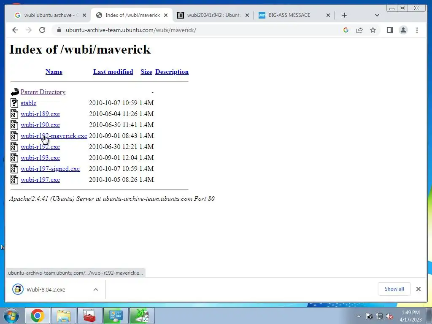432x324 pixels.
Task: View site information via the lock icon
Action: tap(59, 30)
